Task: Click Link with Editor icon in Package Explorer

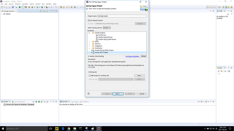Action: point(44,11)
